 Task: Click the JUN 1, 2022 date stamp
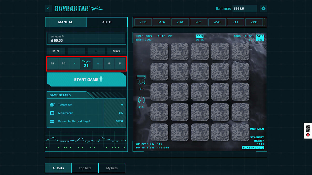pyautogui.click(x=144, y=36)
